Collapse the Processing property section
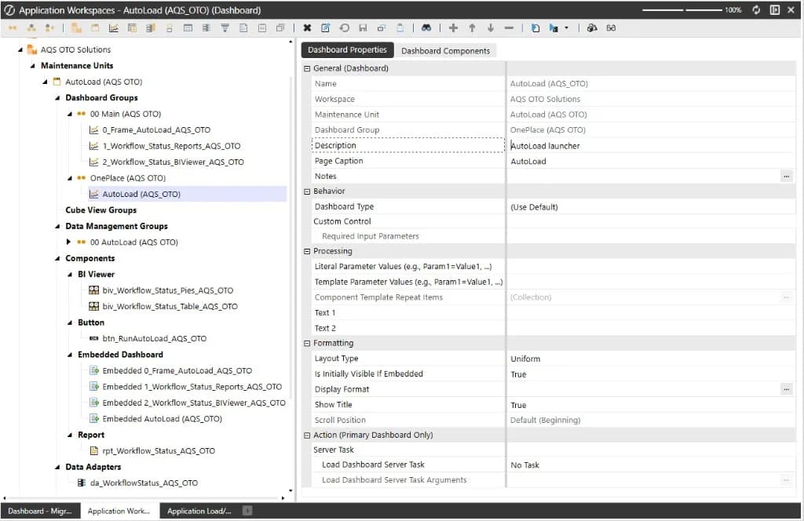The height and width of the screenshot is (521, 804). (x=307, y=252)
